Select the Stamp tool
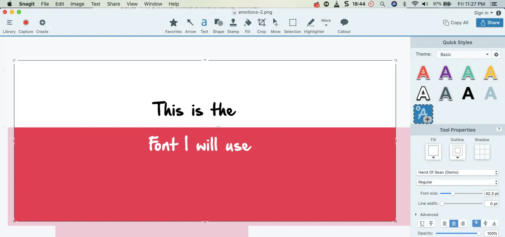This screenshot has height=237, width=505. pyautogui.click(x=233, y=22)
